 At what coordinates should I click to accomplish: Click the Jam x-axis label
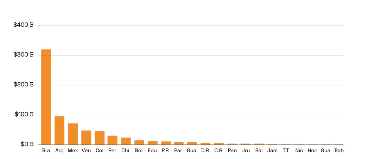272,151
